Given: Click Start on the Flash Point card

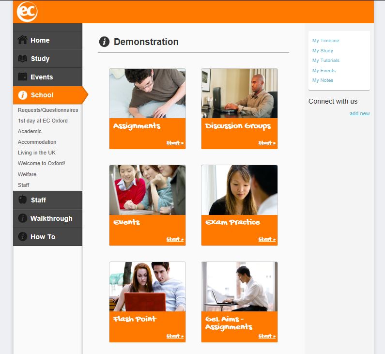Looking at the screenshot, I should point(175,336).
